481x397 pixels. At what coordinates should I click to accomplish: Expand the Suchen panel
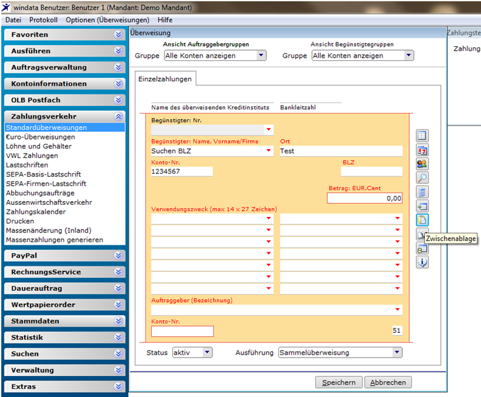[118, 354]
